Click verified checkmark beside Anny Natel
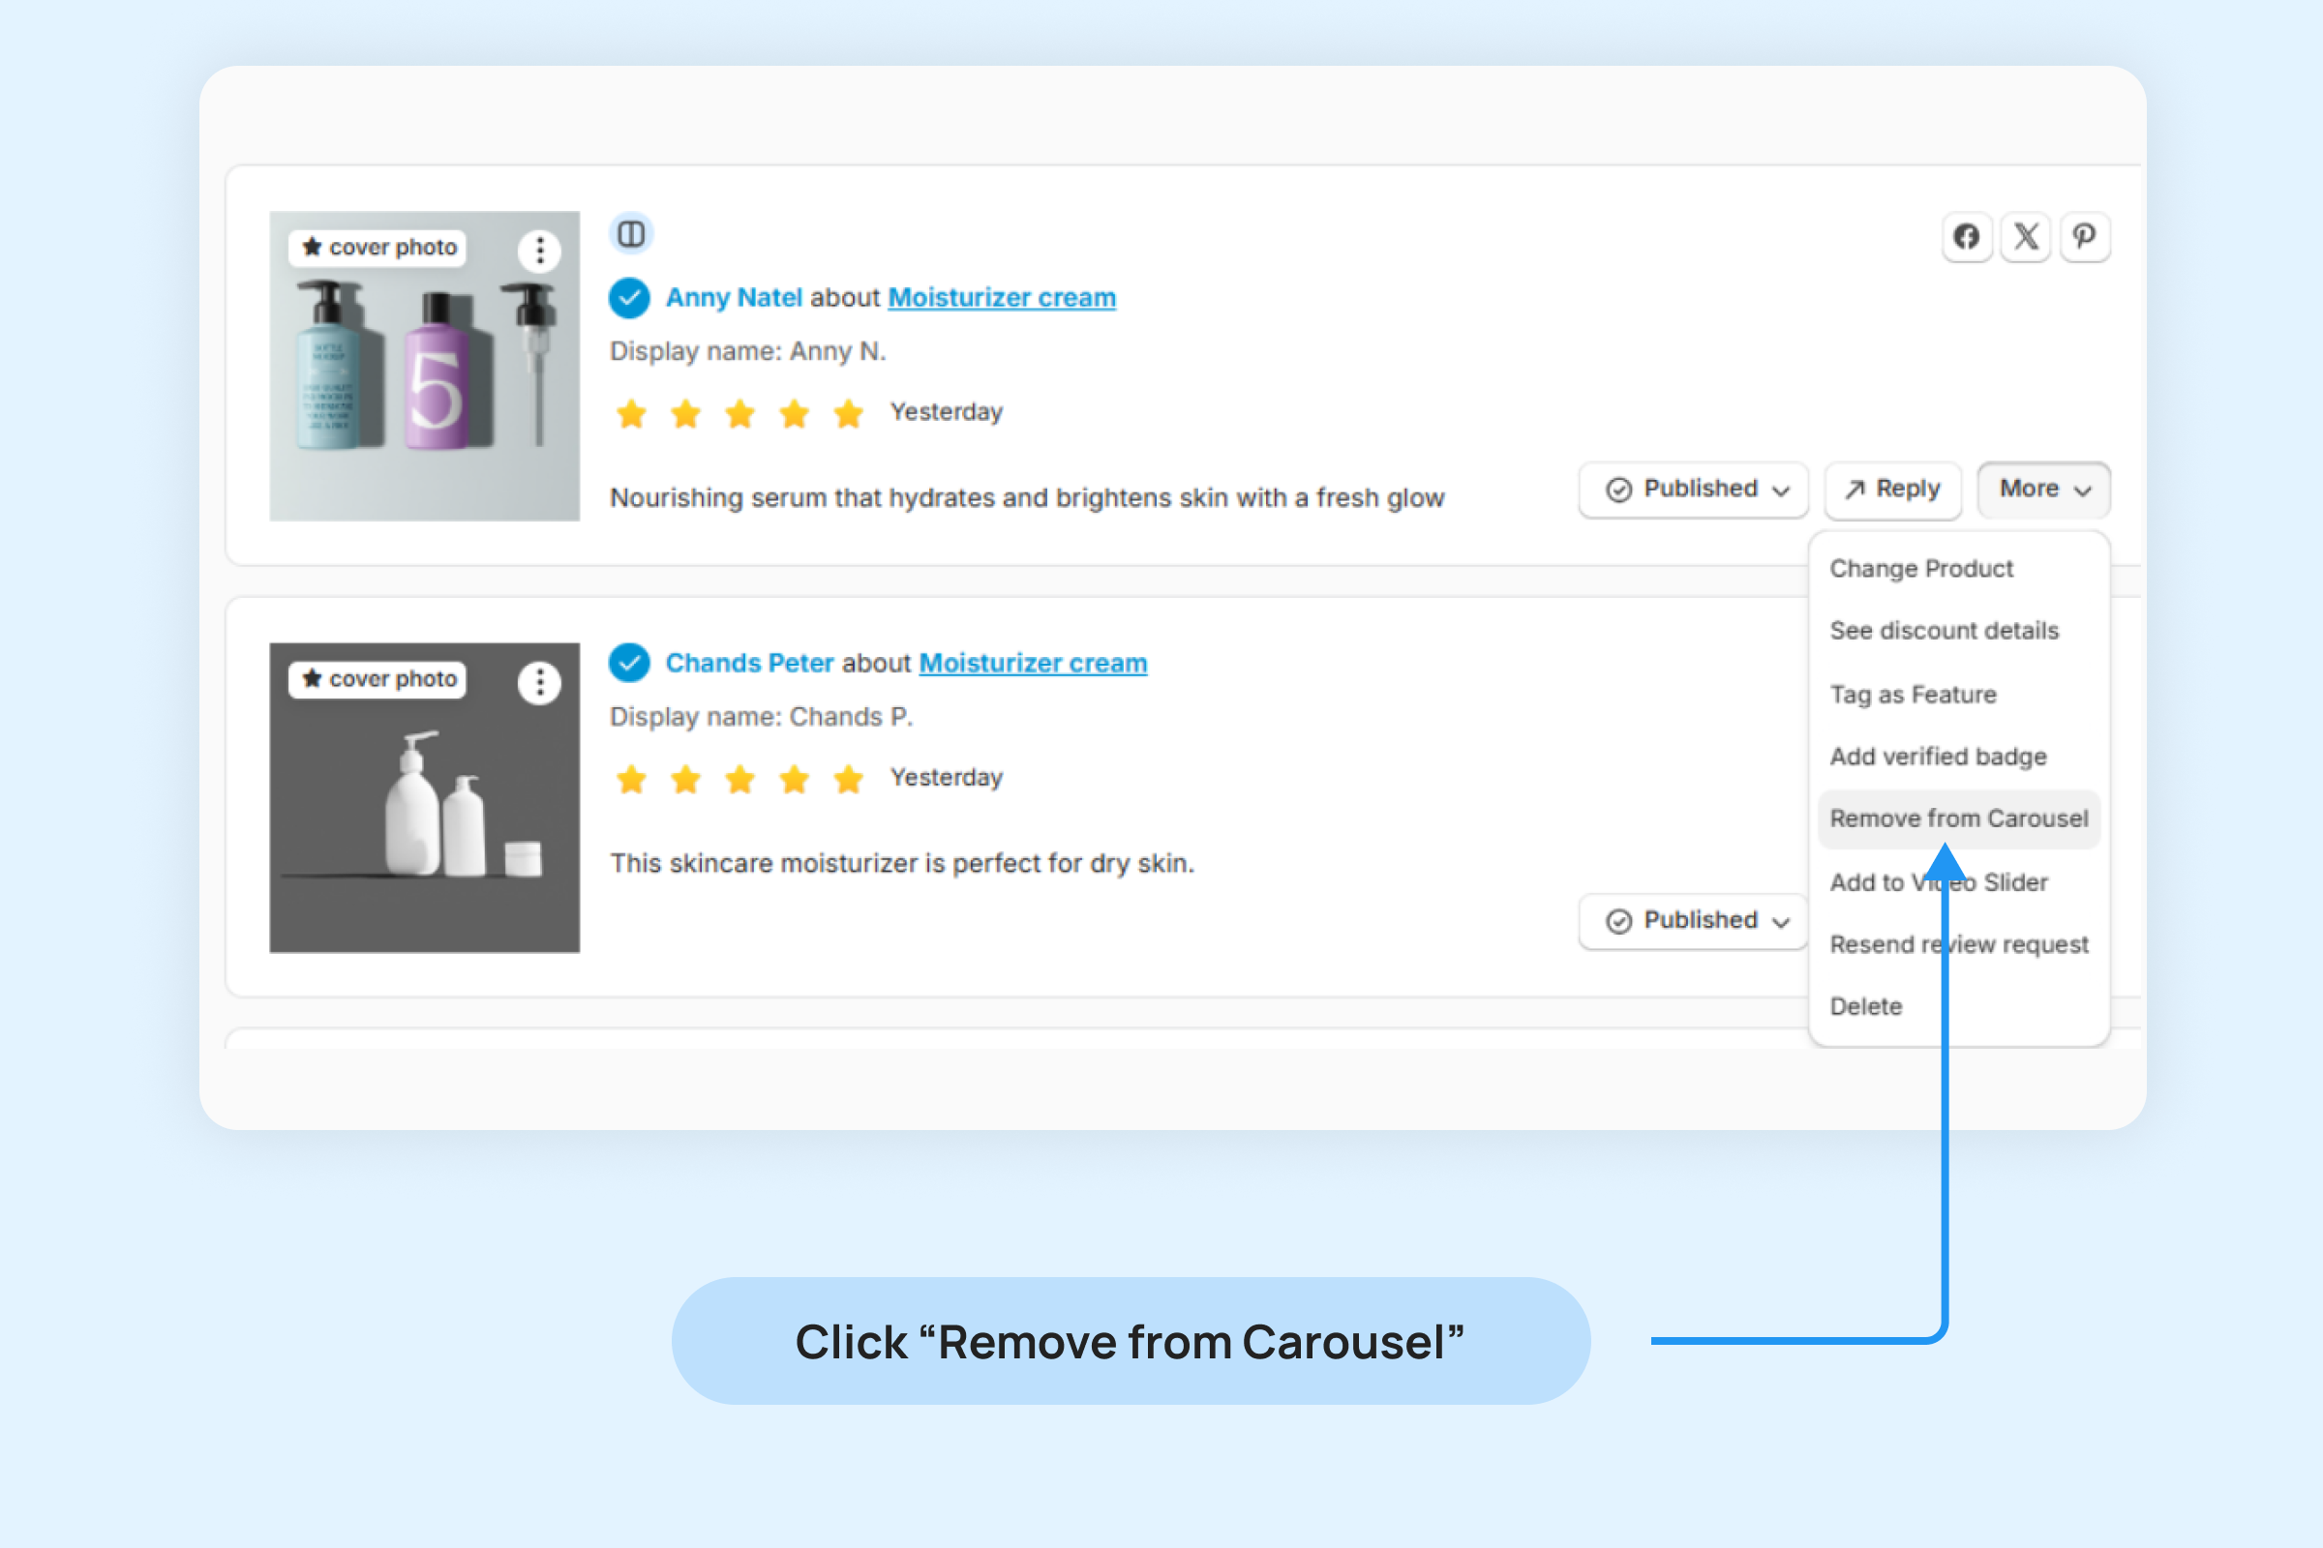Screen dimensions: 2323x1548 [x=629, y=297]
